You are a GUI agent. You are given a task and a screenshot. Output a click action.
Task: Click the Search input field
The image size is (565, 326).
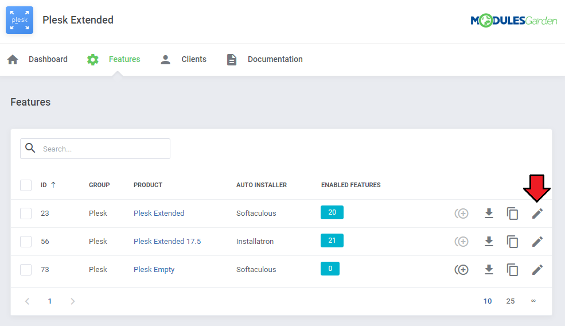(95, 149)
